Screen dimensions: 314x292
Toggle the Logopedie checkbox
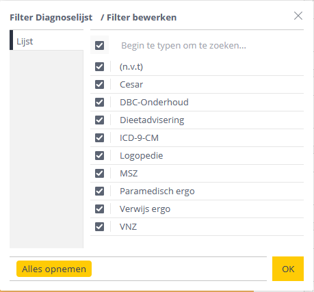(x=99, y=156)
